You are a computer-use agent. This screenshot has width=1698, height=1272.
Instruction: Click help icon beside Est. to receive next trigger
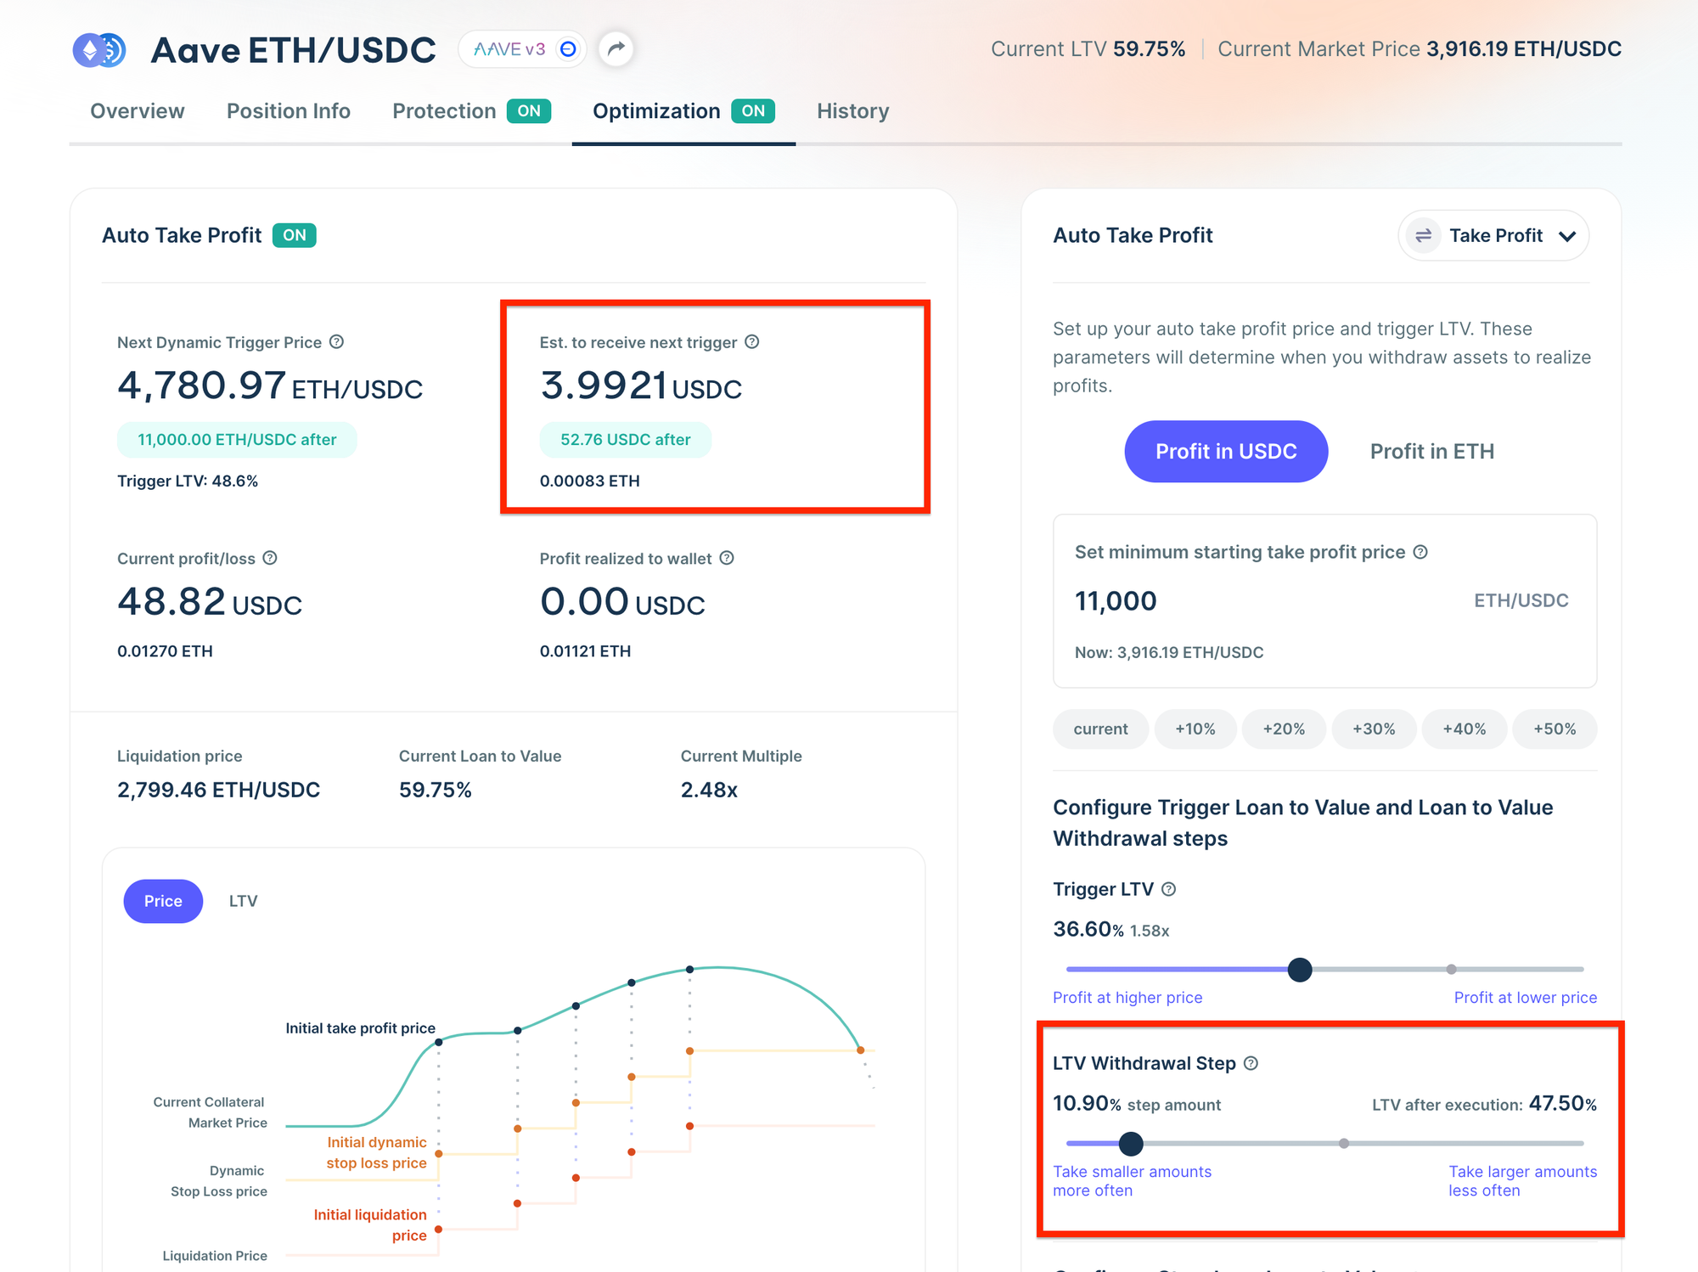[752, 342]
